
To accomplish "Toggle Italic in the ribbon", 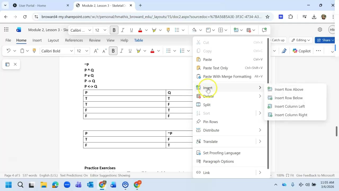I will (122, 51).
